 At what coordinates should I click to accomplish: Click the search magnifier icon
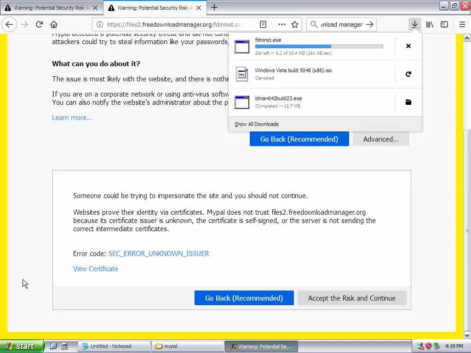click(314, 25)
